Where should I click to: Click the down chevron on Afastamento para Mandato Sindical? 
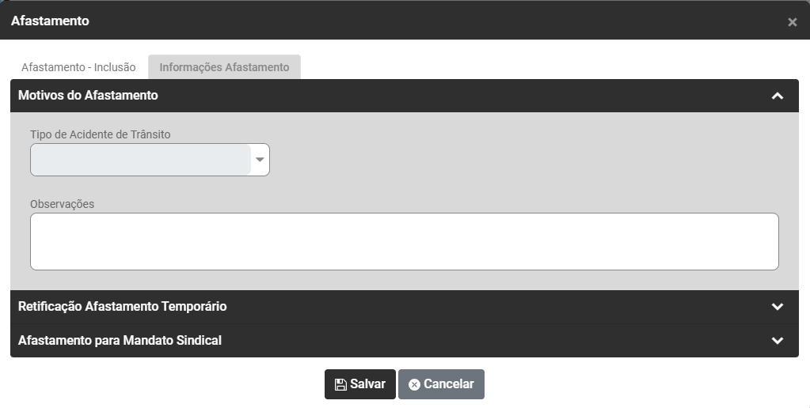coord(777,341)
